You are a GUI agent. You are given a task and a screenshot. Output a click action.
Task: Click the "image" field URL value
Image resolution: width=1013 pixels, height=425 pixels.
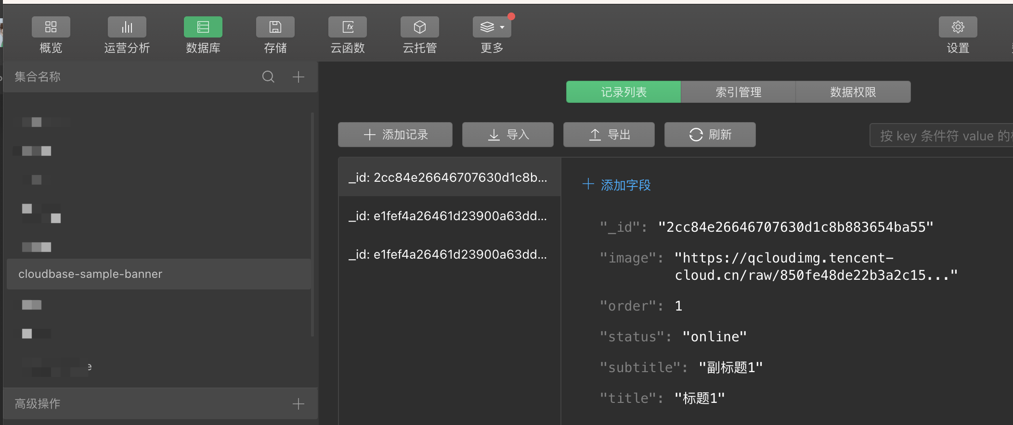click(816, 266)
